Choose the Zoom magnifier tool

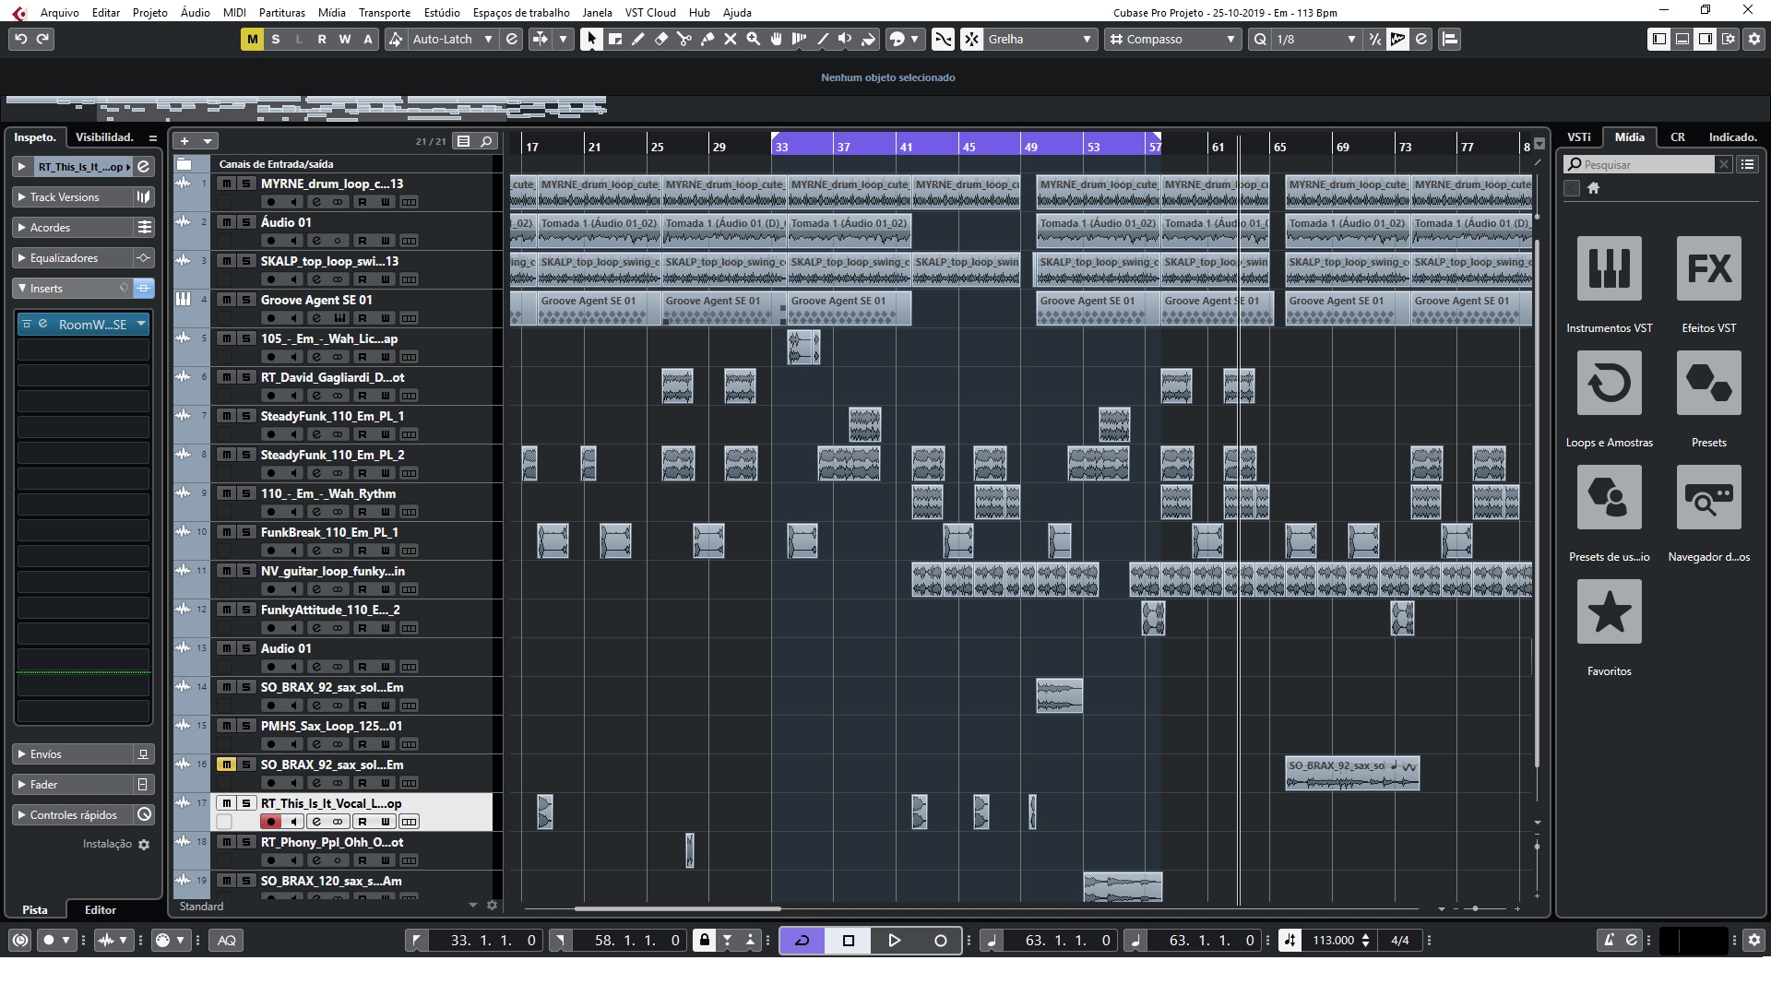[754, 39]
